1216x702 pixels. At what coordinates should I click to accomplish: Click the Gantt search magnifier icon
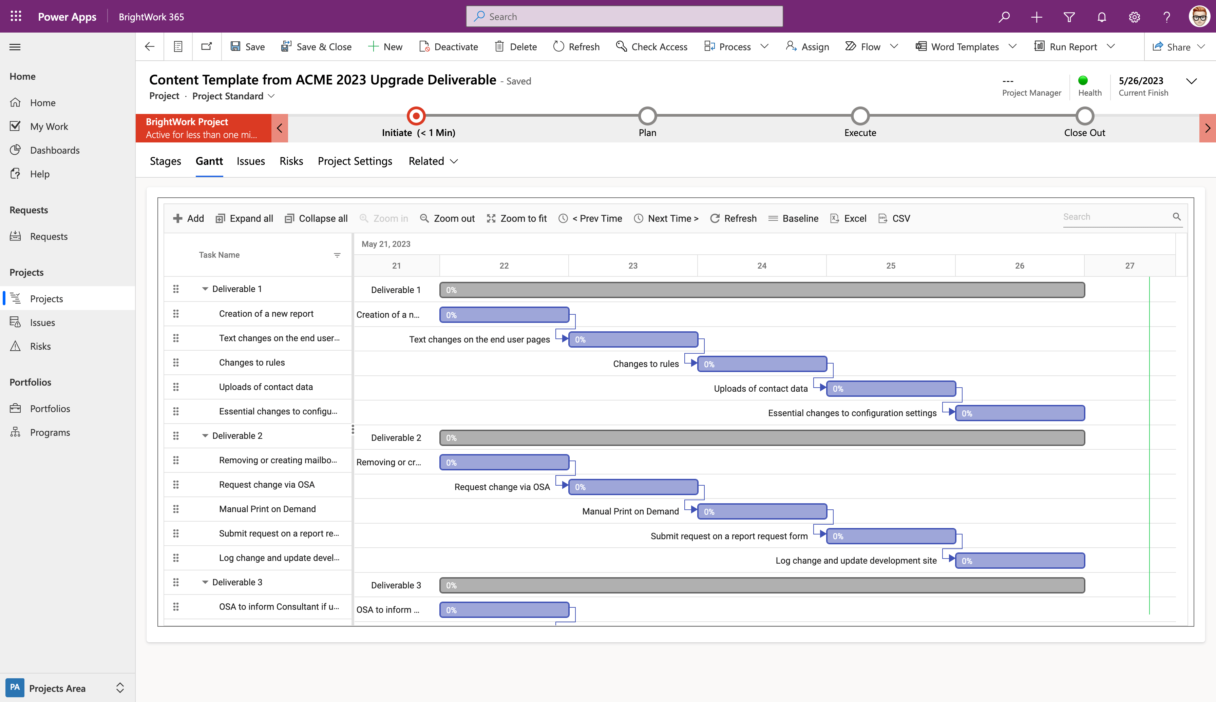click(1177, 217)
